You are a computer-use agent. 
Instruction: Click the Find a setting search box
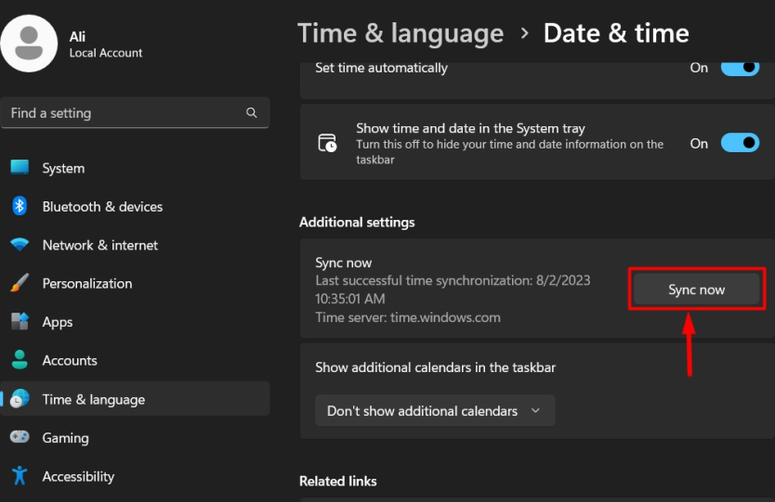pos(125,113)
